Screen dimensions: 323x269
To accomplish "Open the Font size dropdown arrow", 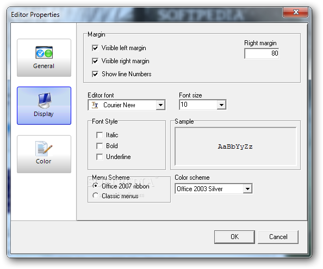I will click(x=221, y=105).
